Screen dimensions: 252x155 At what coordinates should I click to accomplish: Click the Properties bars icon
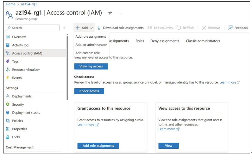(8, 129)
